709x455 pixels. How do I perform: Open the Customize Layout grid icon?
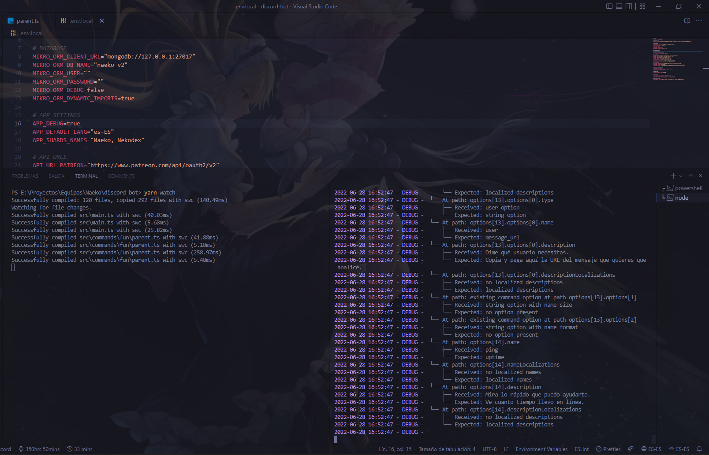[x=642, y=6]
